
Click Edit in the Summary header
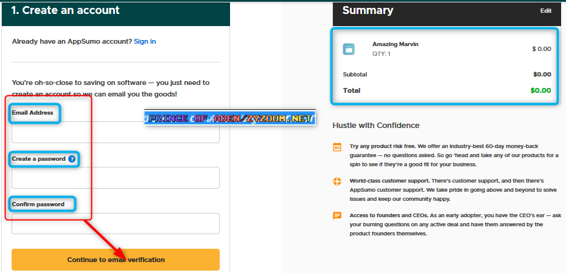pos(546,11)
